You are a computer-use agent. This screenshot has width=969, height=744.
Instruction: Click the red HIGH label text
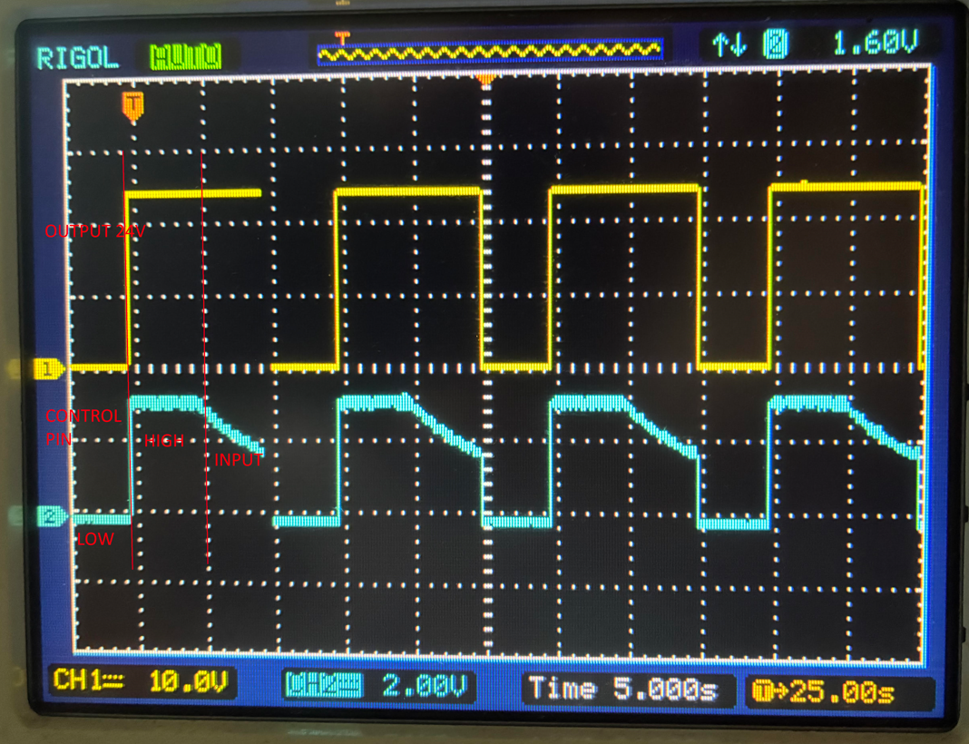pyautogui.click(x=164, y=441)
